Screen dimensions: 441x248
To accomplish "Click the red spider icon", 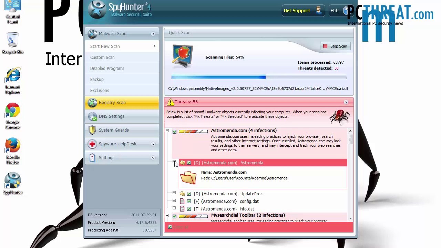I will coord(340,117).
